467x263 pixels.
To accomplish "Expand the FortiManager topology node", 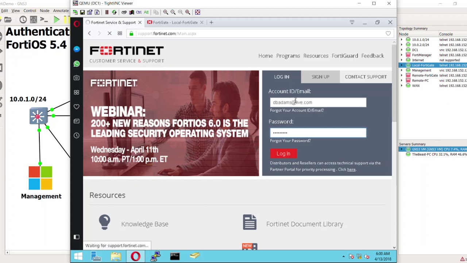I will pos(402,55).
